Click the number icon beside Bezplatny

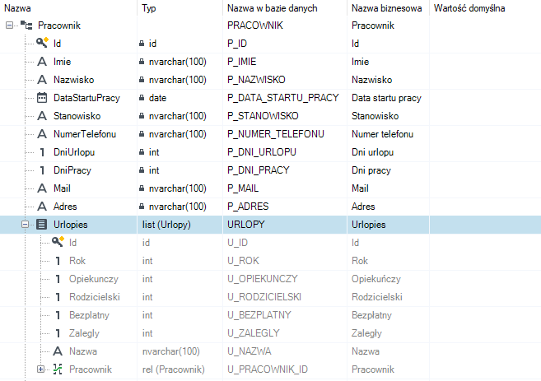pos(58,315)
